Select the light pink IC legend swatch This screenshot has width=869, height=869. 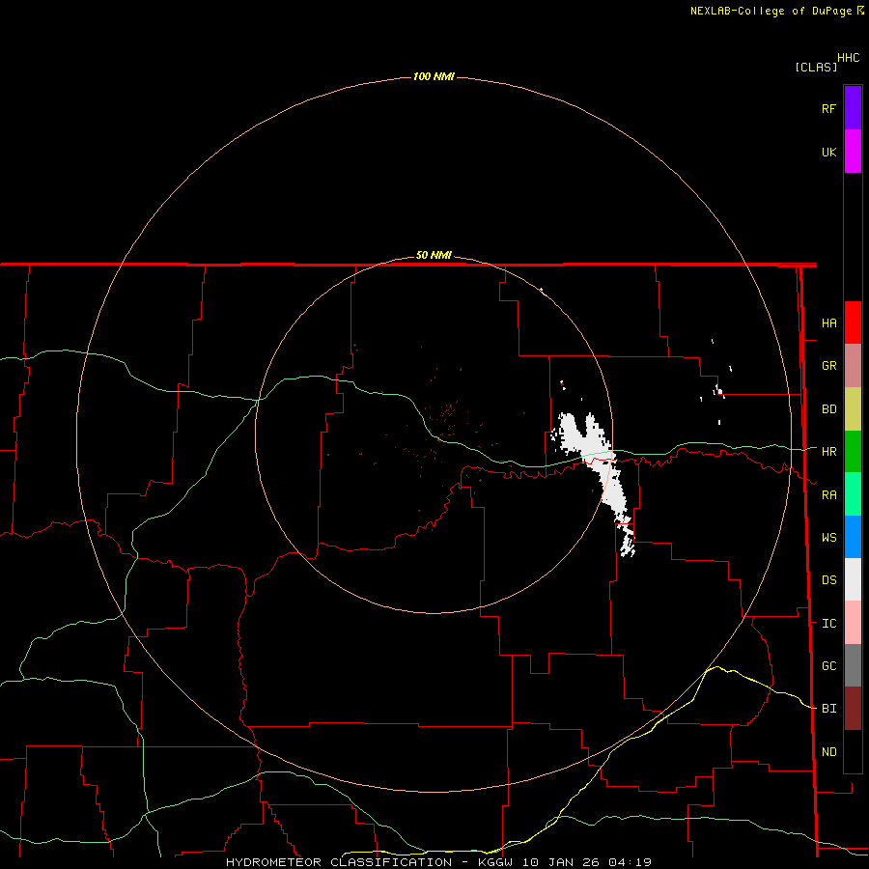pyautogui.click(x=853, y=623)
